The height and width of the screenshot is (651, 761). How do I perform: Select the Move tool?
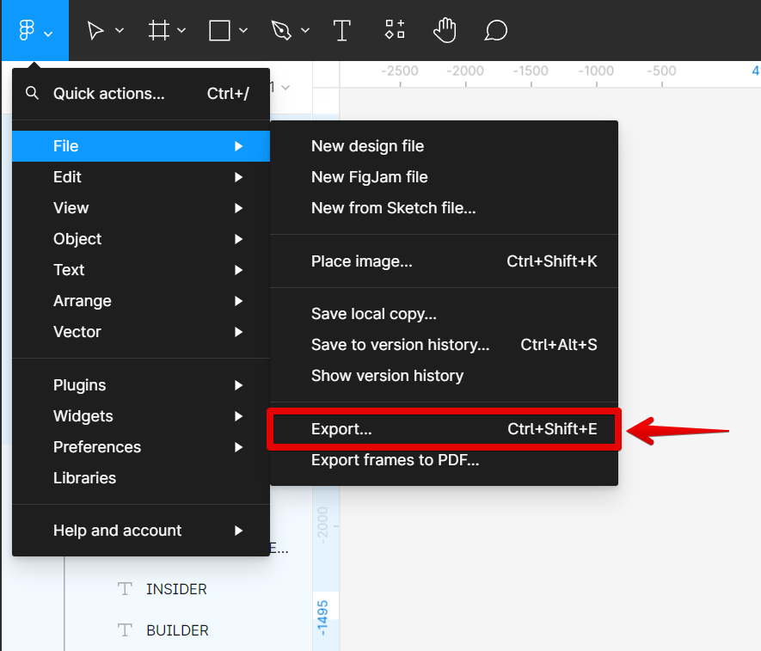pos(95,29)
